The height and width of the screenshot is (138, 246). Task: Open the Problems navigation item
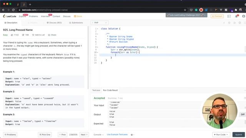pos(33,16)
